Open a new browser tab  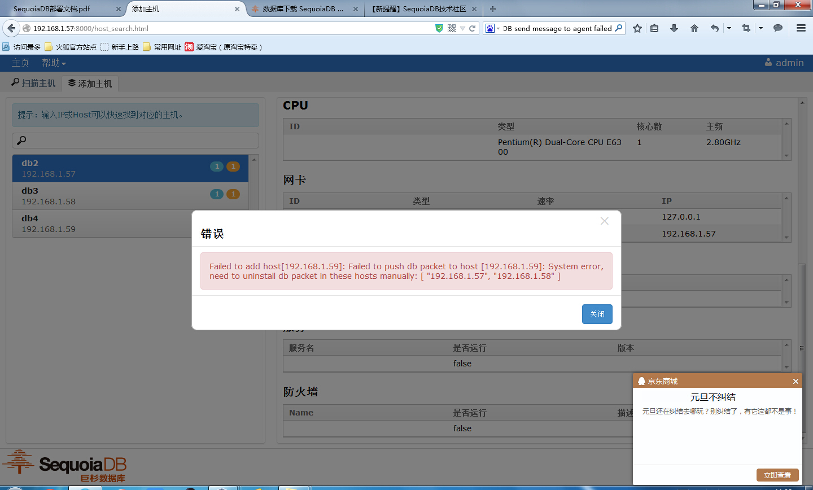493,9
